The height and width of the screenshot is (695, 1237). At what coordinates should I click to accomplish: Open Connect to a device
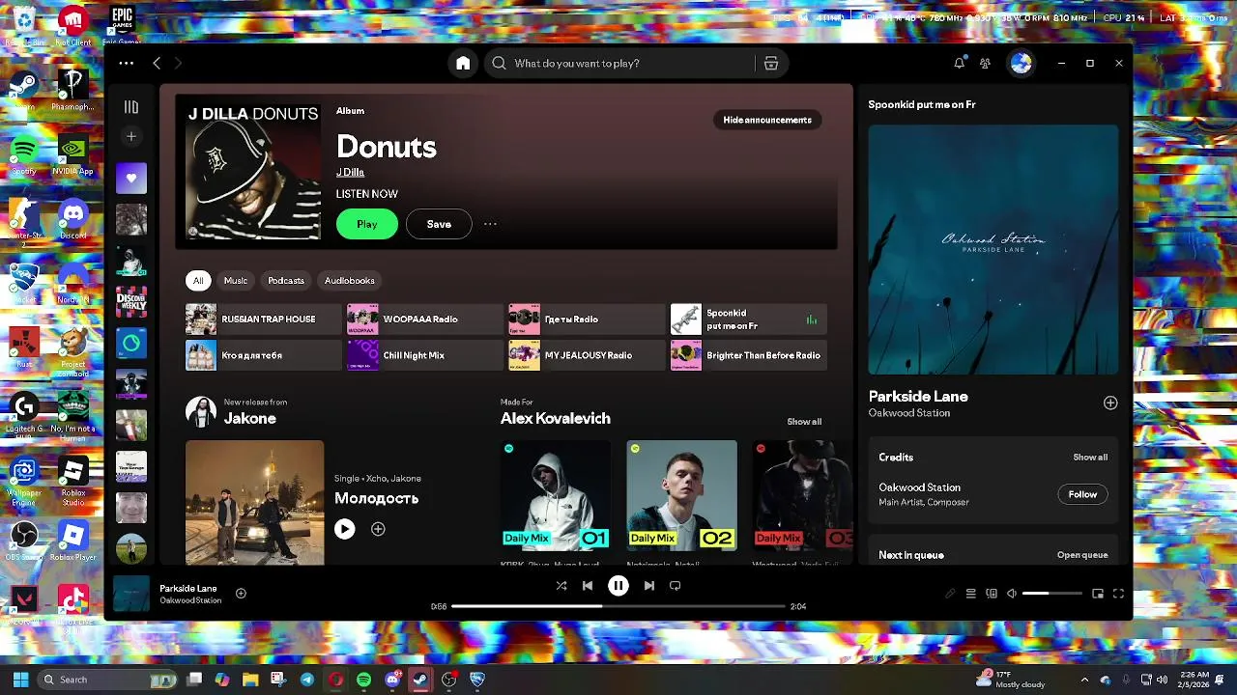coord(992,594)
